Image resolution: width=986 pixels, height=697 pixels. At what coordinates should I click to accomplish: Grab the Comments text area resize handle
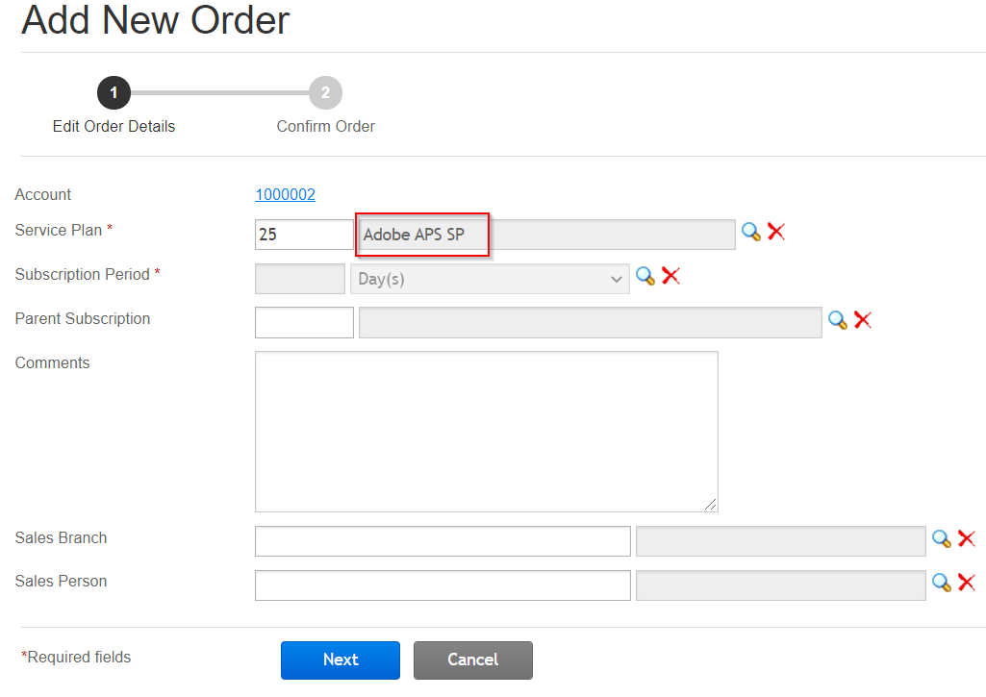tap(711, 505)
